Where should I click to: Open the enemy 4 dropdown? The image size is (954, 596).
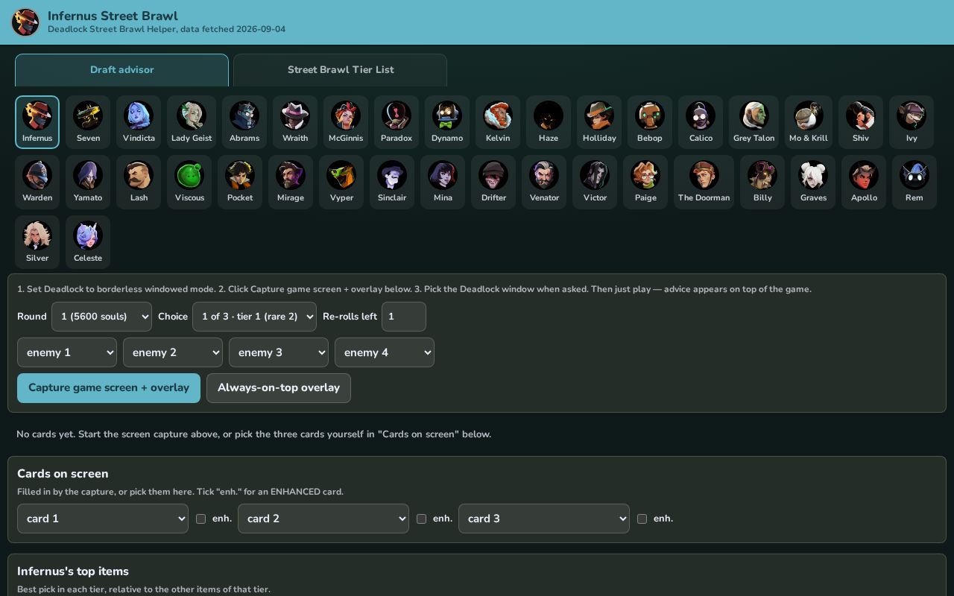[x=385, y=352]
